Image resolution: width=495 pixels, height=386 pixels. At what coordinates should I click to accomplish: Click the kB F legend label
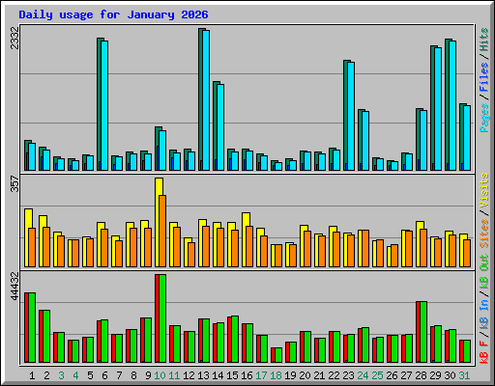(x=484, y=352)
